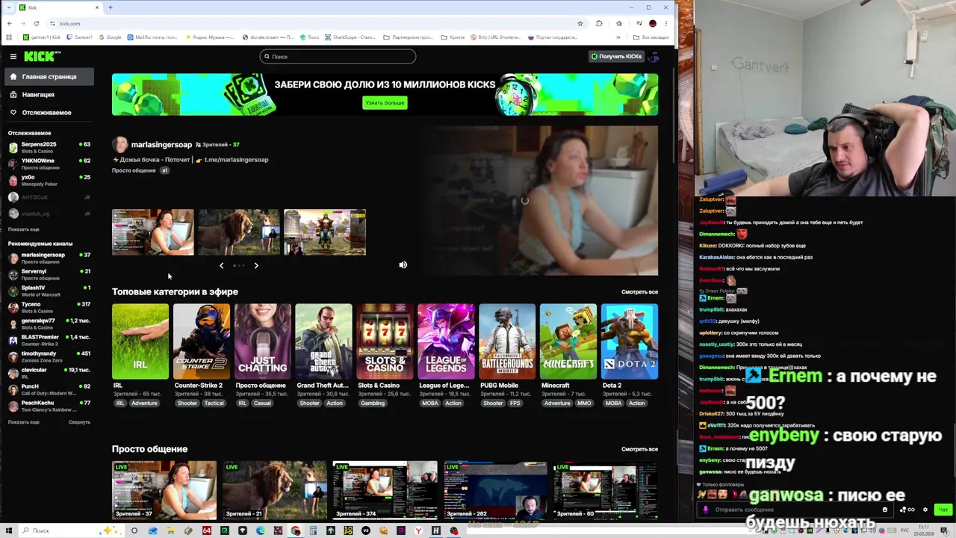Expand recommended channels with Показать еще
This screenshot has height=538, width=956.
(x=24, y=422)
